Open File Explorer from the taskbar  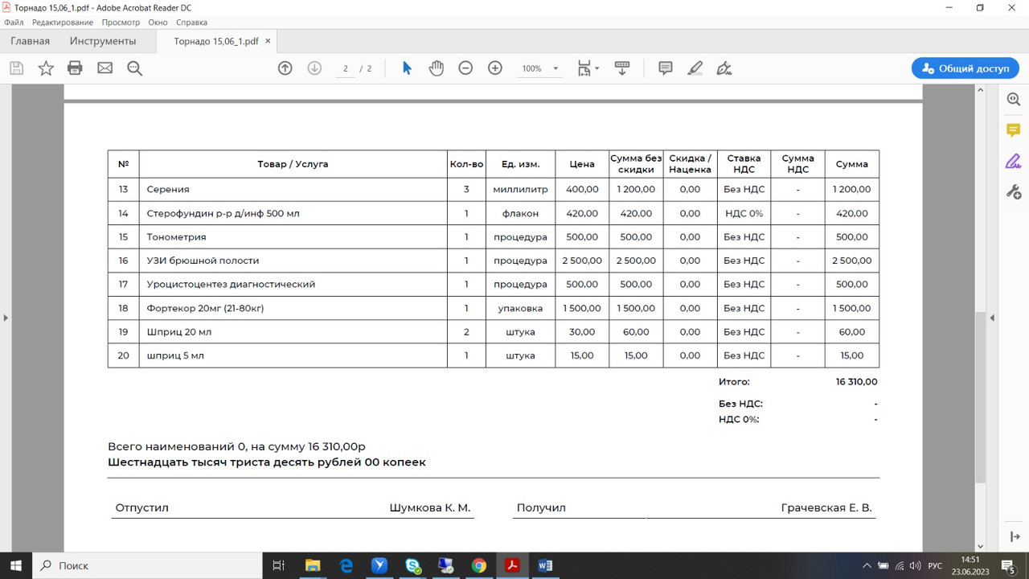313,565
